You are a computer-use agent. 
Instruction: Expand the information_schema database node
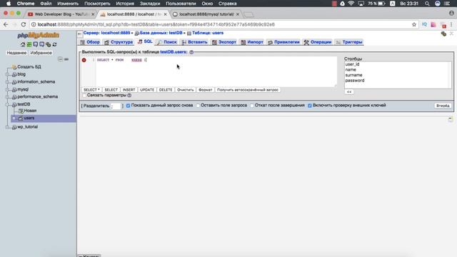8,82
